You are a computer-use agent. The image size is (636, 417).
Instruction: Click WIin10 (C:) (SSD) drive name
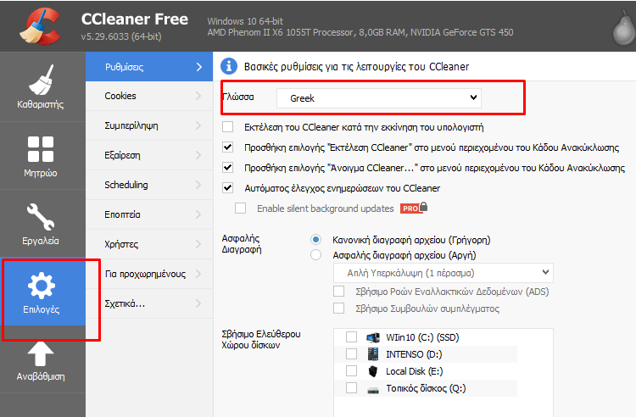[422, 337]
